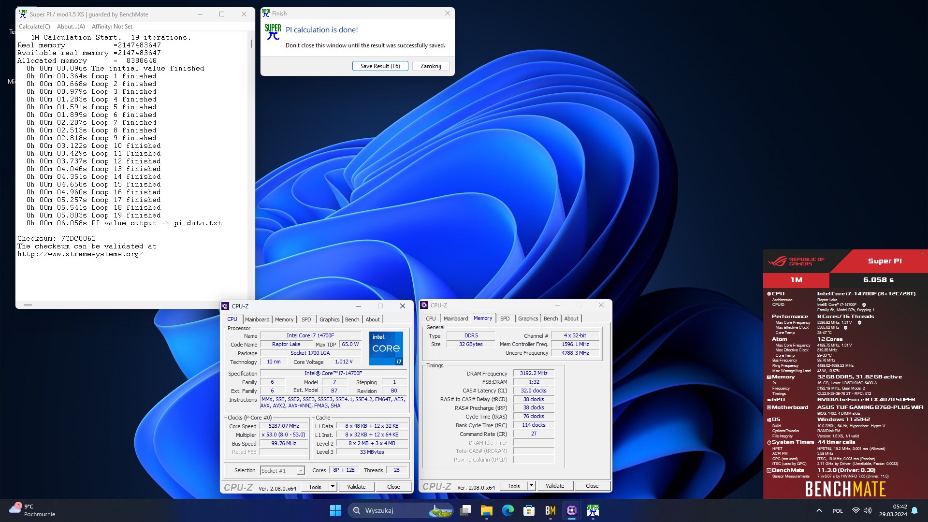Open About tab in left CPU-Z
Image resolution: width=928 pixels, height=522 pixels.
coord(373,319)
